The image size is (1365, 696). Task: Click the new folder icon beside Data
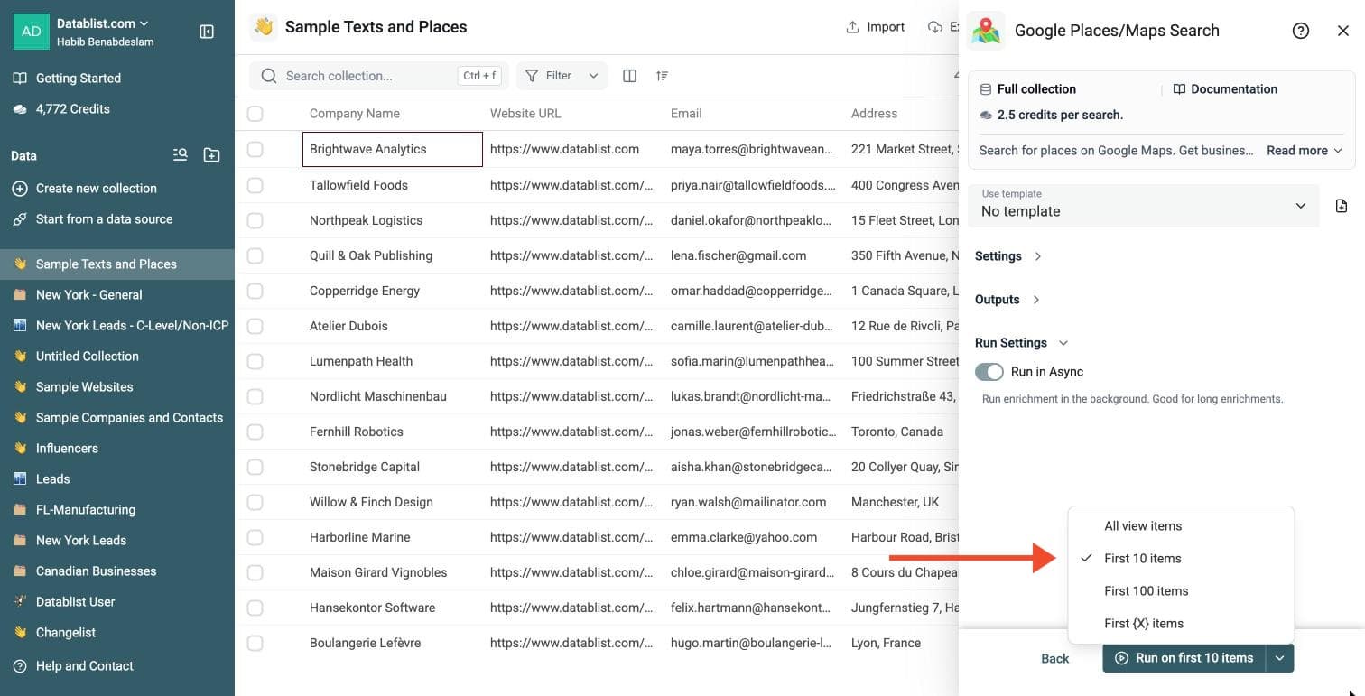coord(211,155)
